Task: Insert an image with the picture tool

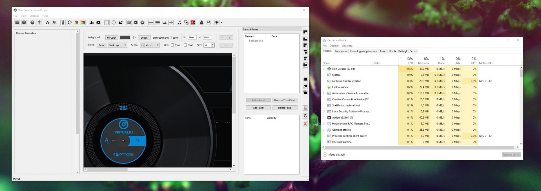Action: pyautogui.click(x=120, y=23)
